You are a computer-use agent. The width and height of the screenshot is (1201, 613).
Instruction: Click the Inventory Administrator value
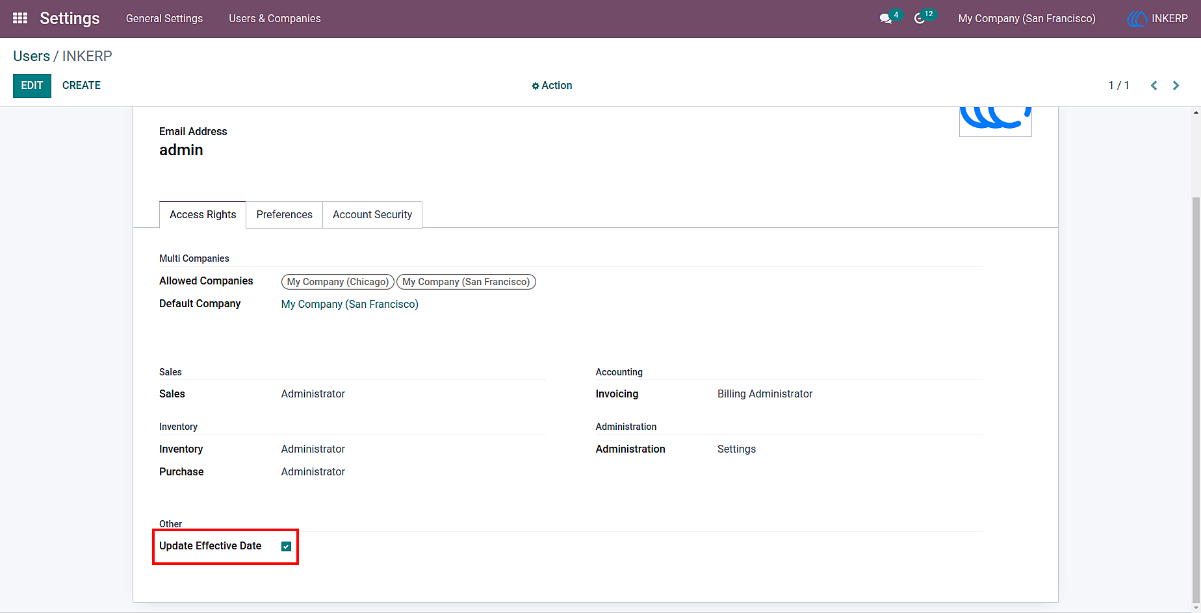(313, 449)
